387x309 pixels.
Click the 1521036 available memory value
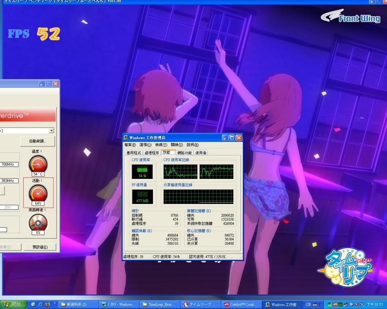coord(227,219)
